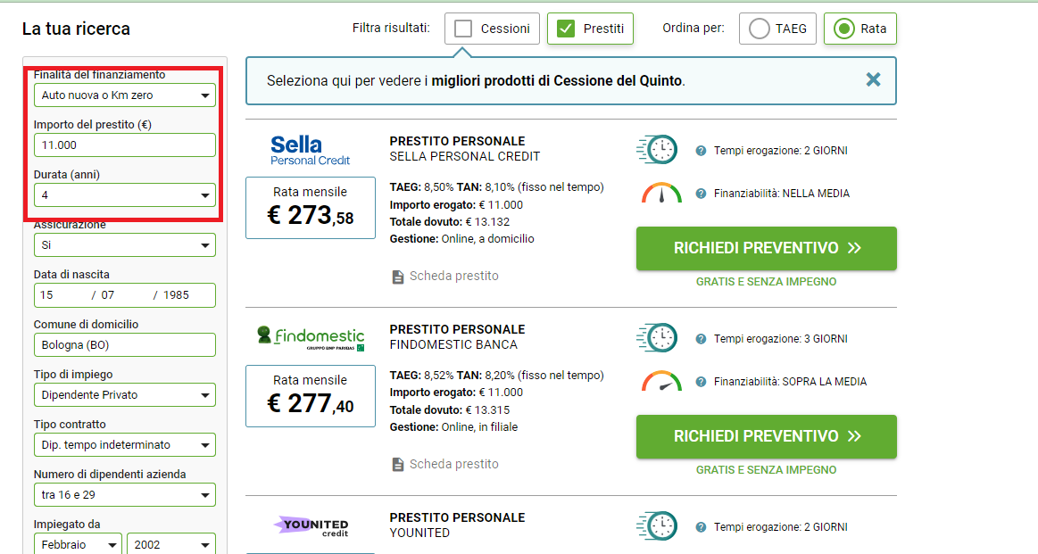This screenshot has height=554, width=1038.
Task: Click the Sella clock speed icon
Action: point(658,150)
